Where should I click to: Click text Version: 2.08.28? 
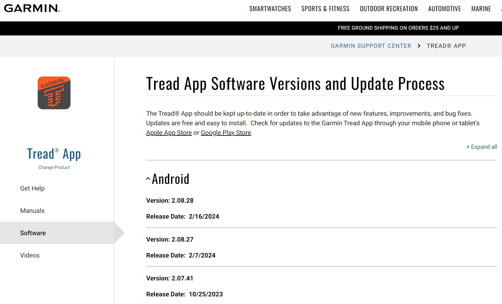tap(170, 200)
